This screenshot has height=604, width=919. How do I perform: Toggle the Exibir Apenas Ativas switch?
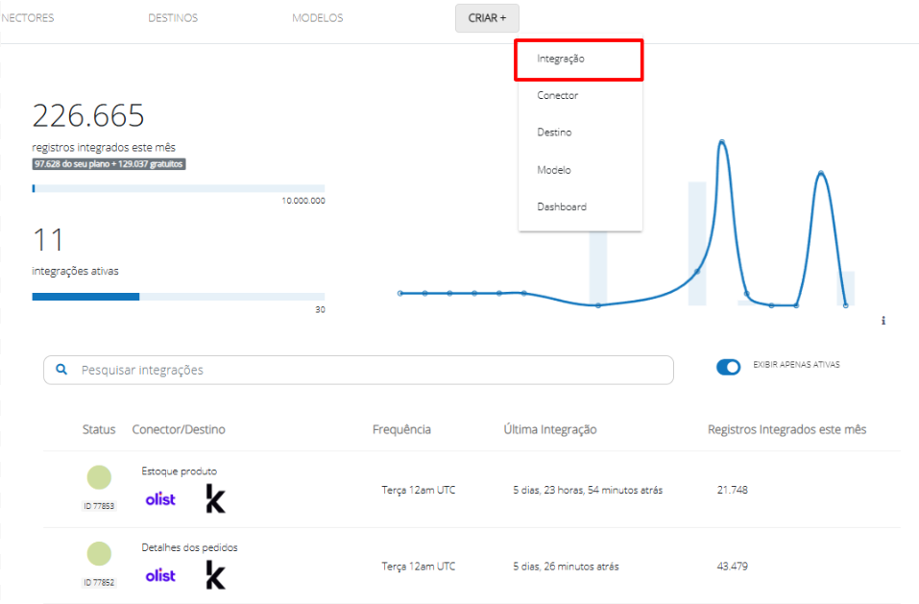tap(729, 366)
